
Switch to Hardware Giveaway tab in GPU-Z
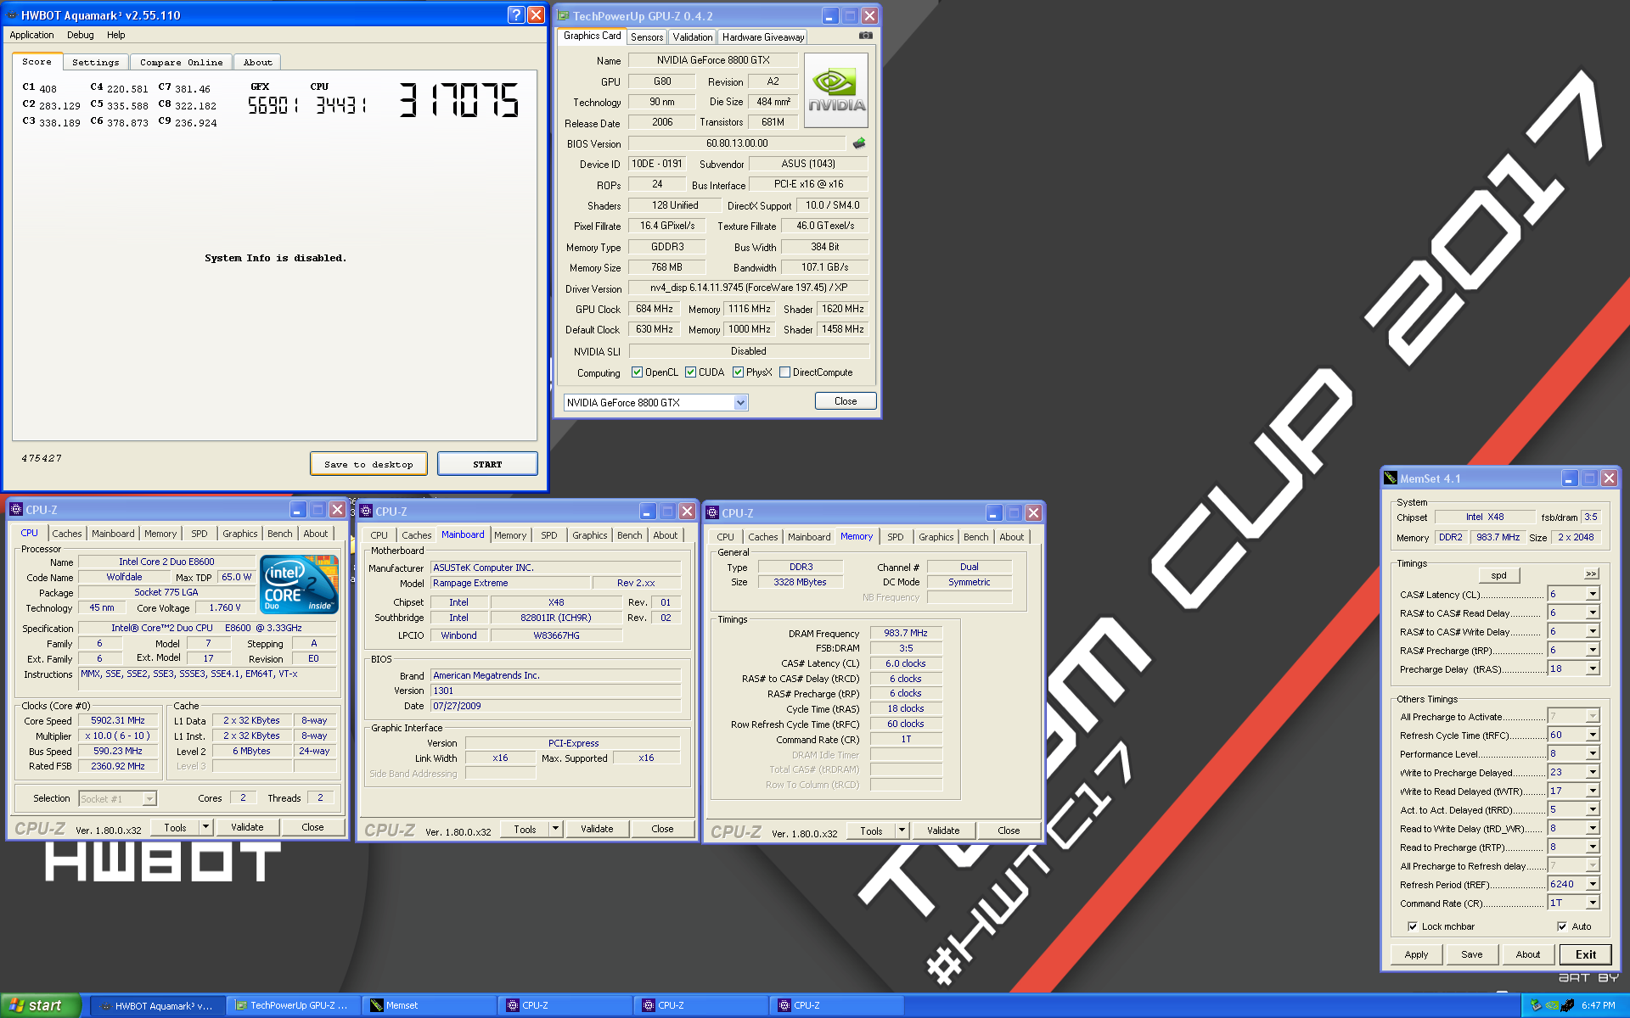coord(763,37)
